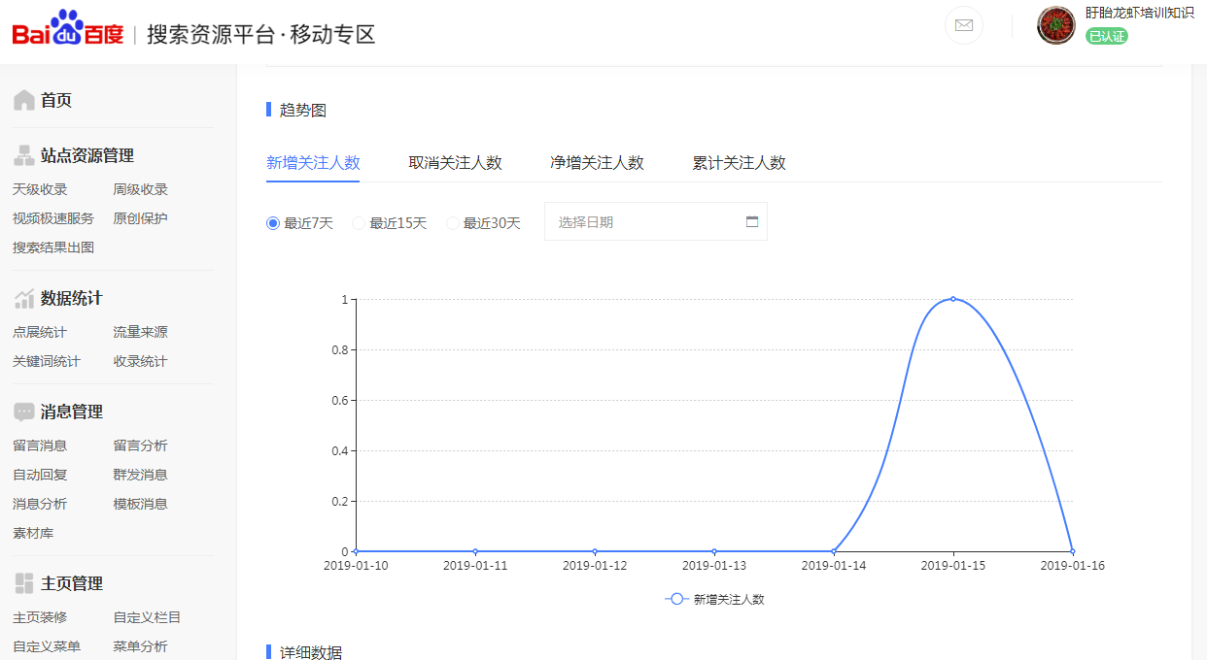Click the 盱眙龙虾培训知识 account name
The image size is (1207, 660).
pos(1140,13)
